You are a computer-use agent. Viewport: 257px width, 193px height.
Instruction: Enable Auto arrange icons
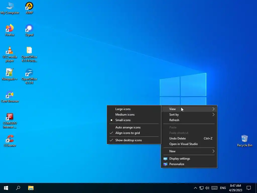click(x=134, y=127)
